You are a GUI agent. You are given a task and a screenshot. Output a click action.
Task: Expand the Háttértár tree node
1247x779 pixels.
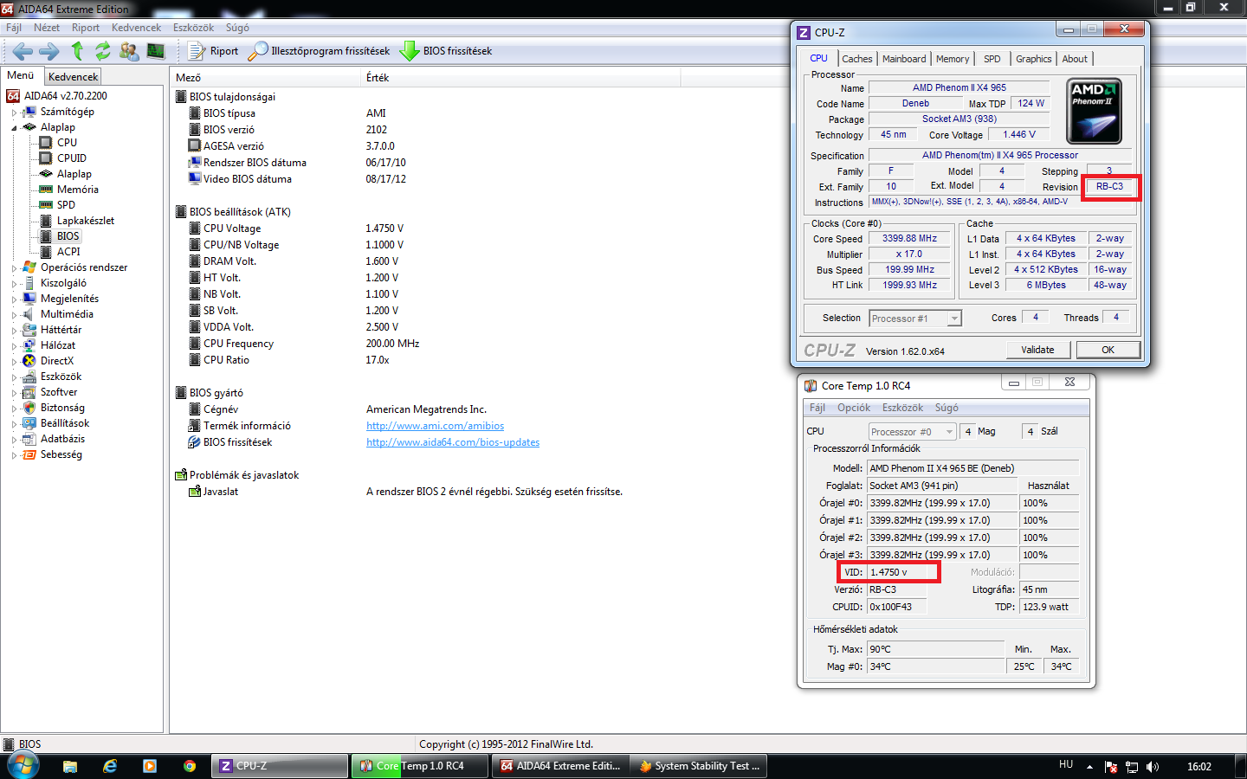pos(14,330)
